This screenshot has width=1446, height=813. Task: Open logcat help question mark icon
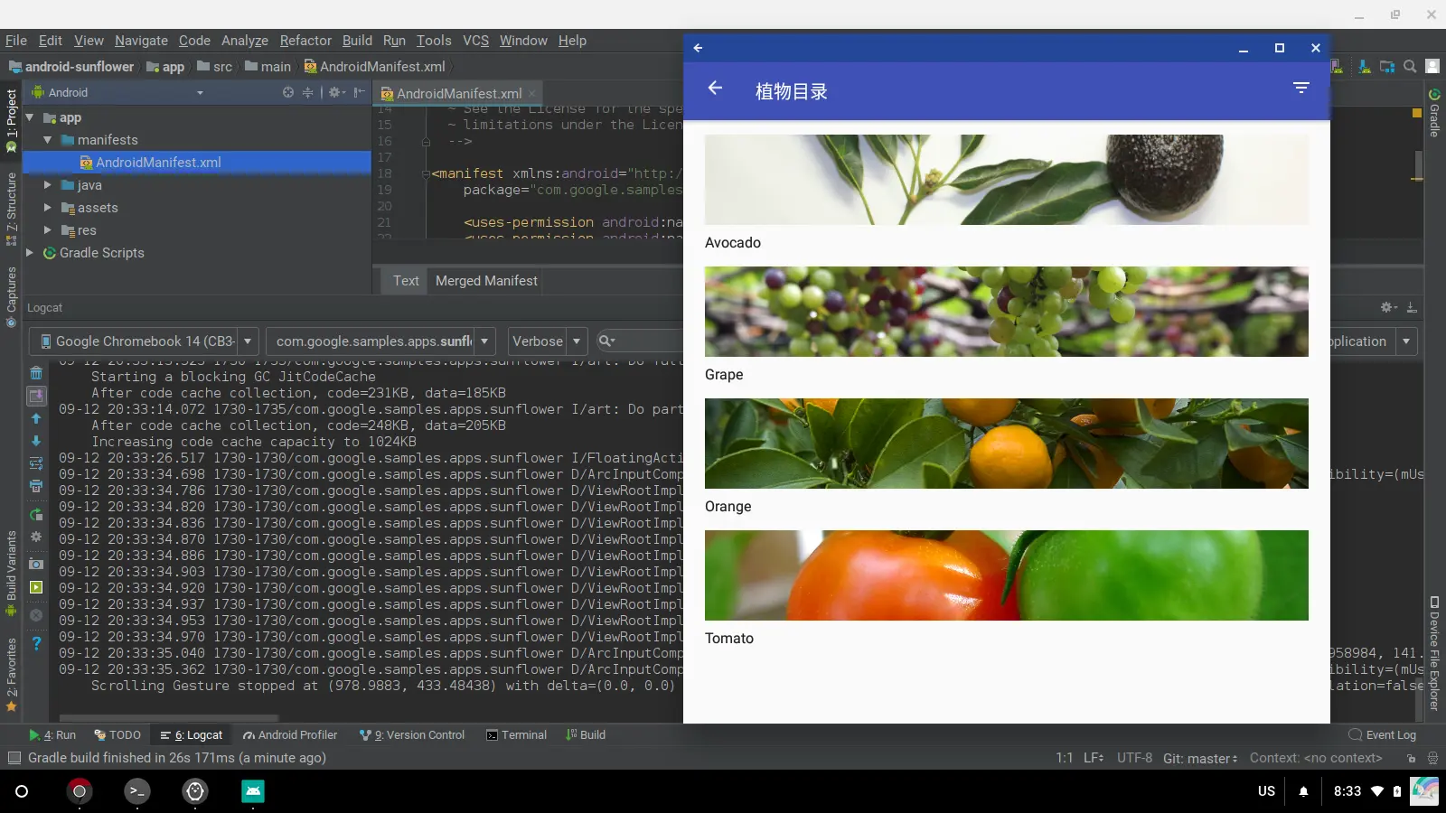pyautogui.click(x=36, y=643)
